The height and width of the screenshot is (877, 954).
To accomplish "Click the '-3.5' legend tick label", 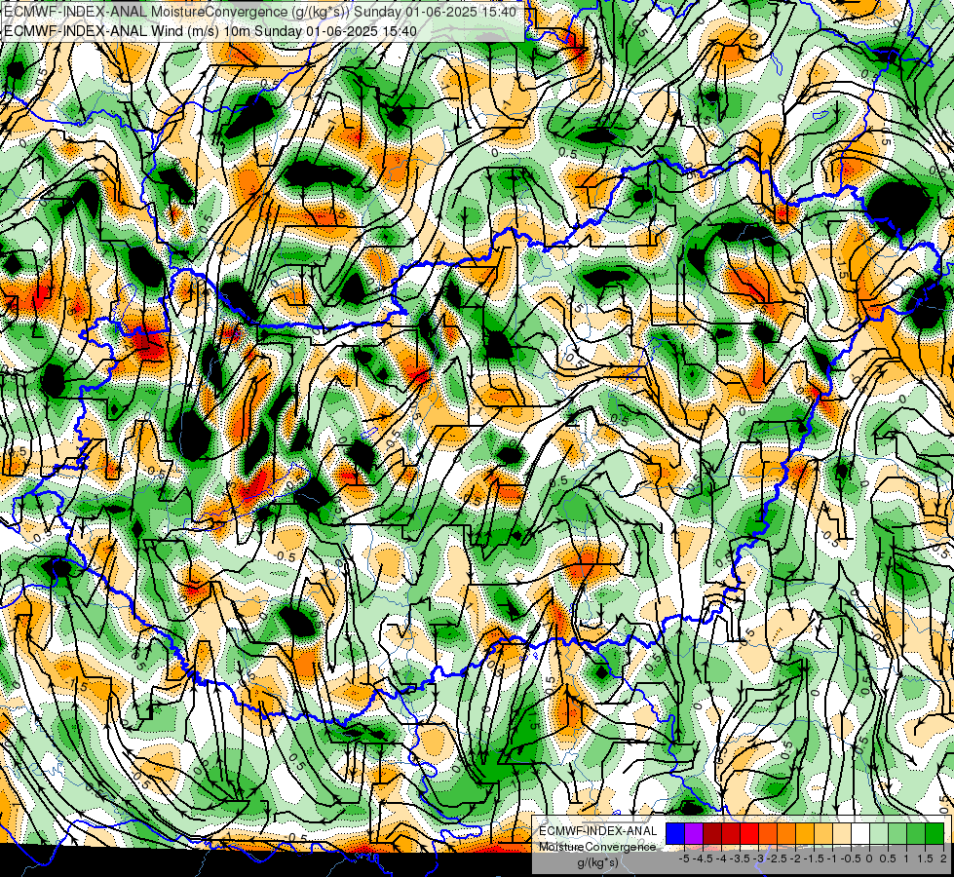I will (x=741, y=858).
